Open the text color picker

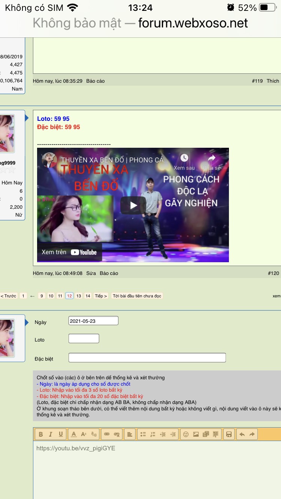[x=74, y=434]
